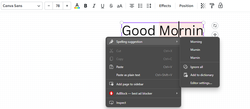Open the text color picker
The height and width of the screenshot is (109, 250).
click(77, 6)
